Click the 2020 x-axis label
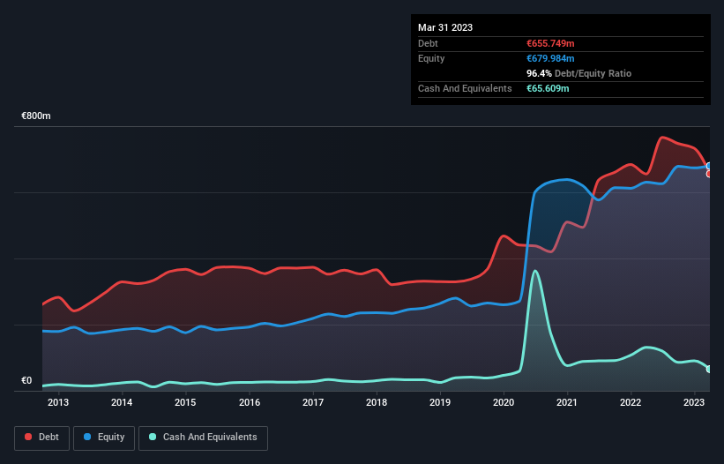This screenshot has width=724, height=464. coord(504,402)
